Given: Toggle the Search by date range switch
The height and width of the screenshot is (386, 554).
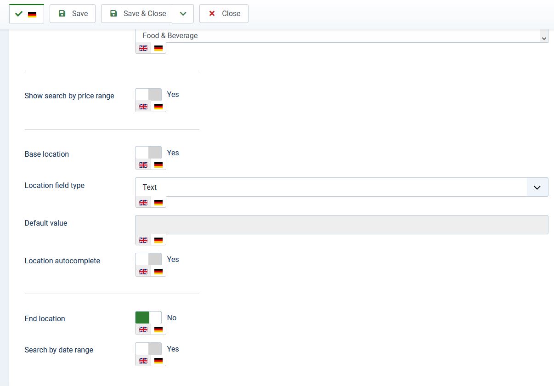Looking at the screenshot, I should (148, 349).
